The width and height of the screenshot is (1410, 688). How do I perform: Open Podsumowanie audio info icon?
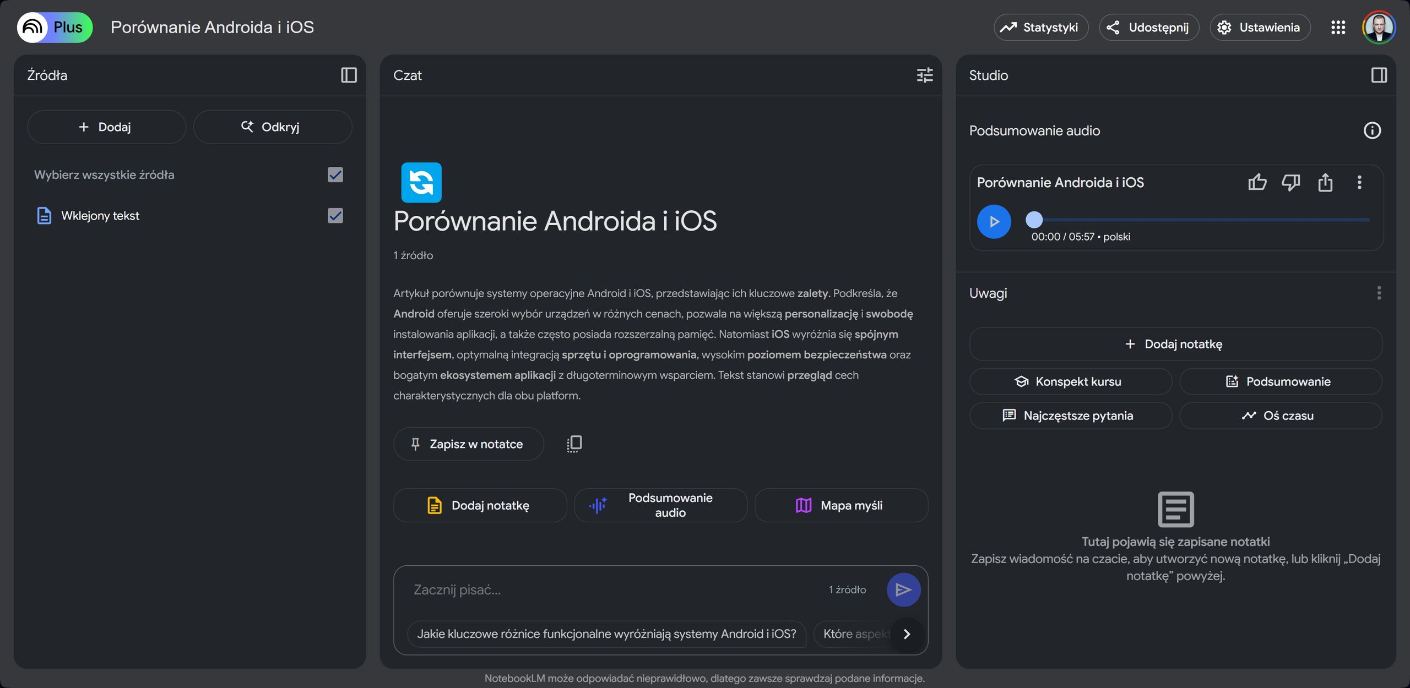pyautogui.click(x=1372, y=131)
